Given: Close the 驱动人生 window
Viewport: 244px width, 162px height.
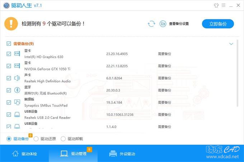Looking at the screenshot, I should click(238, 5).
